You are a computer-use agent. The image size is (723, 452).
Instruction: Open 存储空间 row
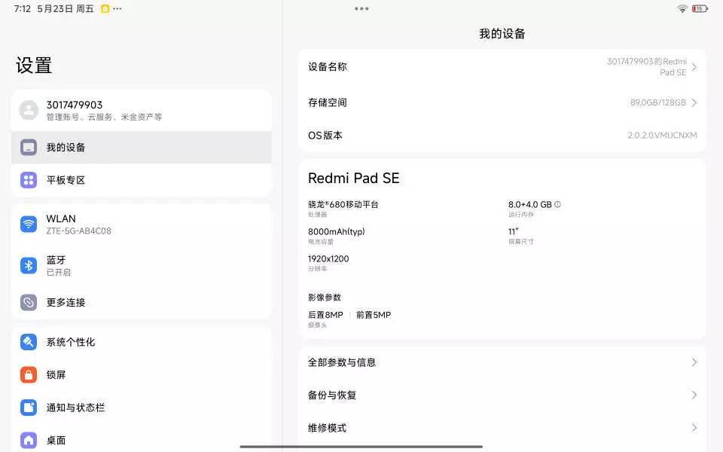502,102
